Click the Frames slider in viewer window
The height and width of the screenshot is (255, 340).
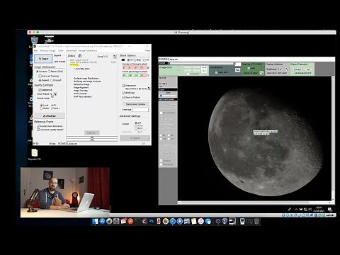201,63
